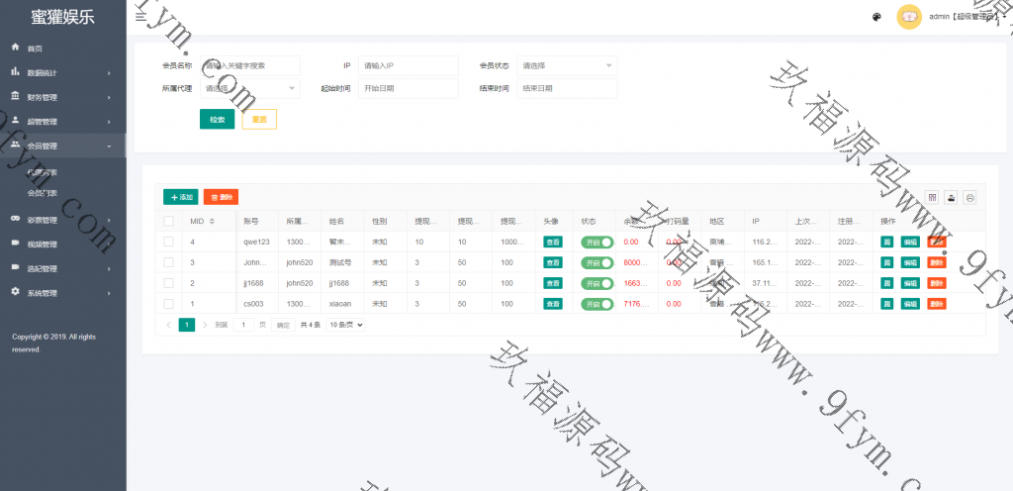Image resolution: width=1013 pixels, height=491 pixels.
Task: Click the admin avatar picture
Action: (x=908, y=17)
